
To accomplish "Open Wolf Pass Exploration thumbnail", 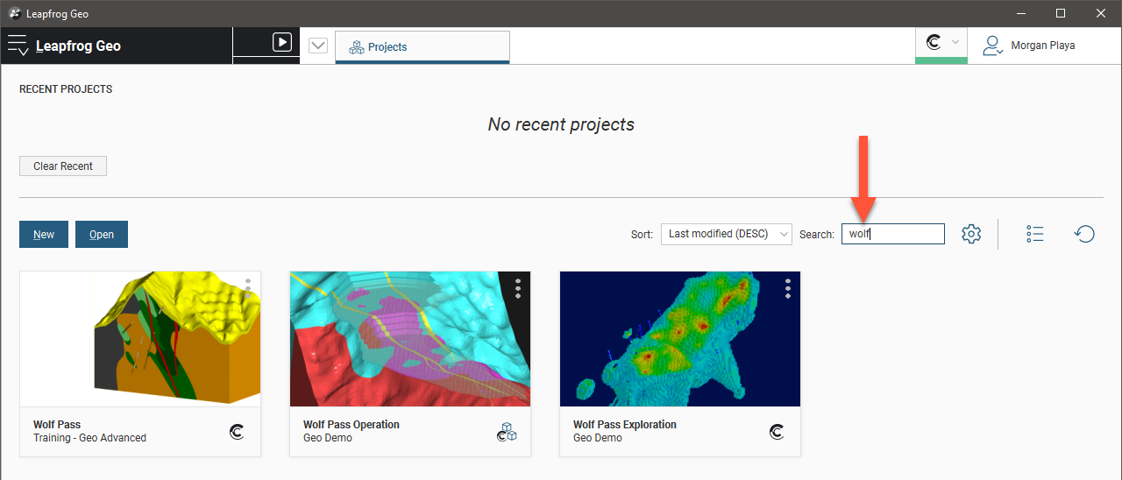I will click(x=680, y=339).
